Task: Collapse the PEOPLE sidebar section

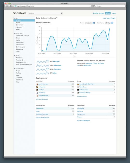Action: click(x=15, y=56)
